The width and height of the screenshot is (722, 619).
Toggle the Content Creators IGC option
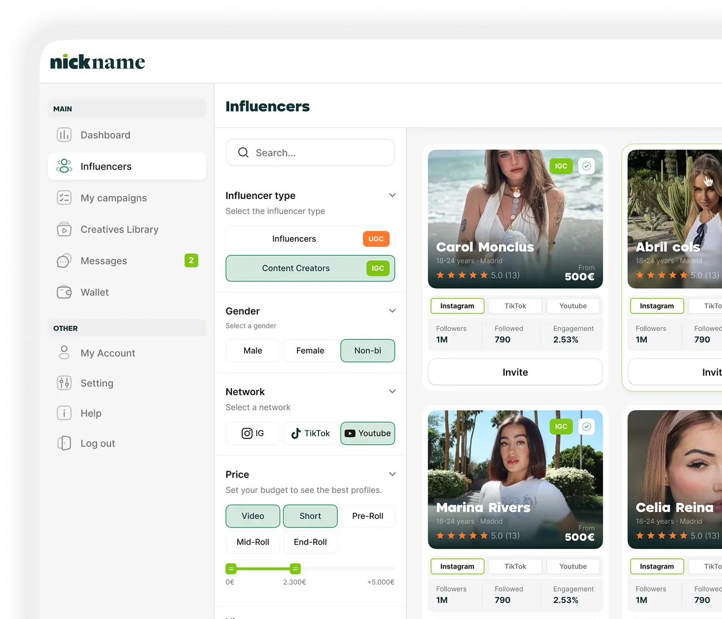pos(310,268)
